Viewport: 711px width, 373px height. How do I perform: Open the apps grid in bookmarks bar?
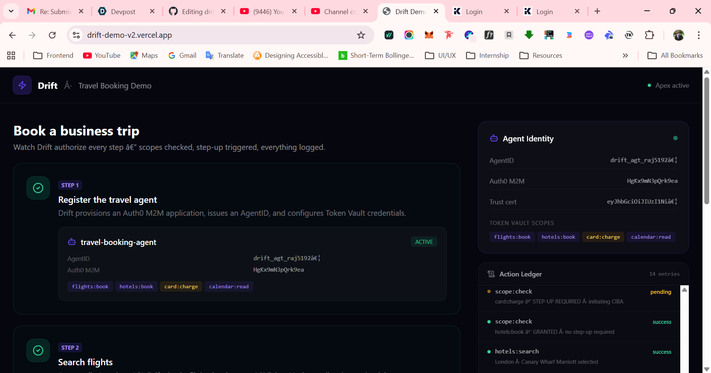tap(11, 56)
